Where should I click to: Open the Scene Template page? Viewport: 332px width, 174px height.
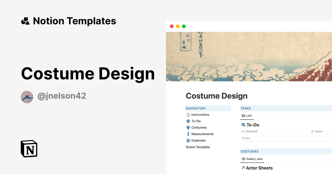click(198, 147)
